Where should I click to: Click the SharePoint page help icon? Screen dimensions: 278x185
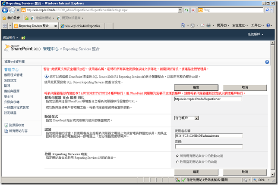tap(267, 62)
